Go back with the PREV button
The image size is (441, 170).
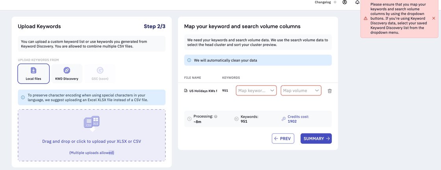283,138
